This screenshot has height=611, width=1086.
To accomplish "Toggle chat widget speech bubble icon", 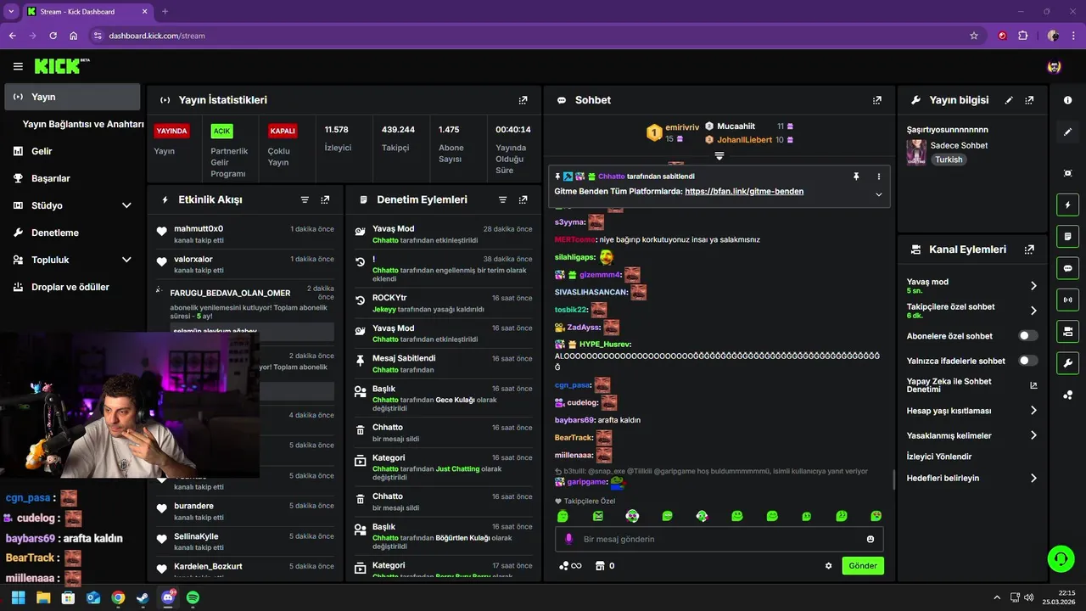I will point(1067,268).
